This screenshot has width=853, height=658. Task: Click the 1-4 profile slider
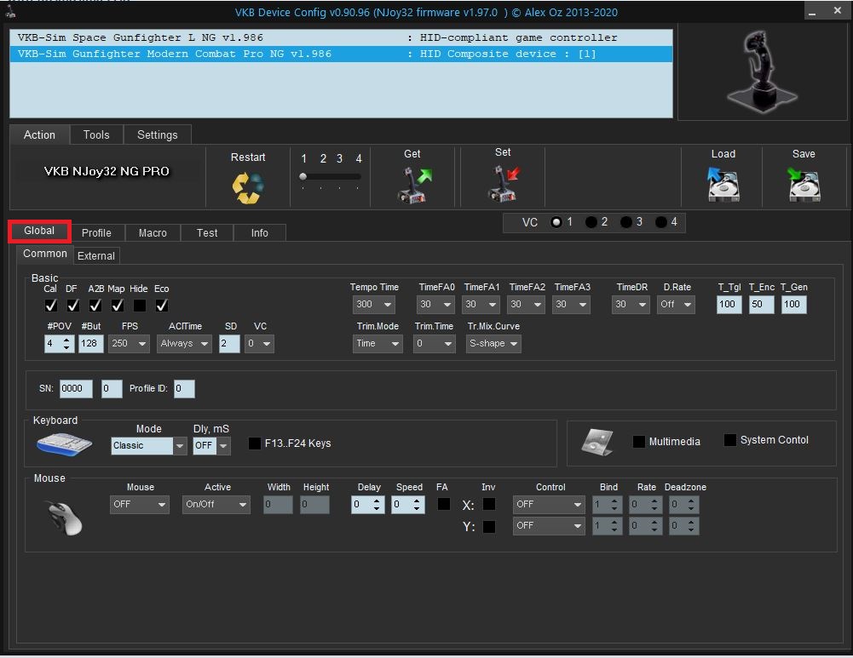(330, 176)
